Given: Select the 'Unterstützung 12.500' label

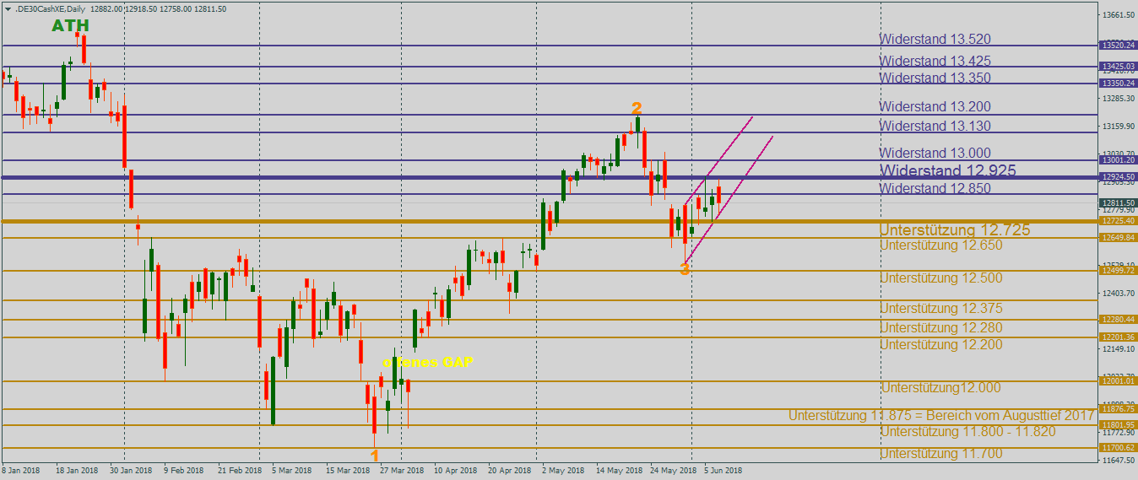Looking at the screenshot, I should coord(940,278).
